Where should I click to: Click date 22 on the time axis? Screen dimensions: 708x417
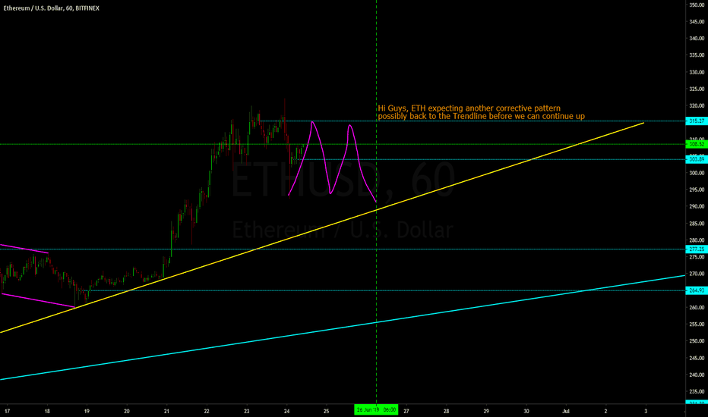click(207, 411)
